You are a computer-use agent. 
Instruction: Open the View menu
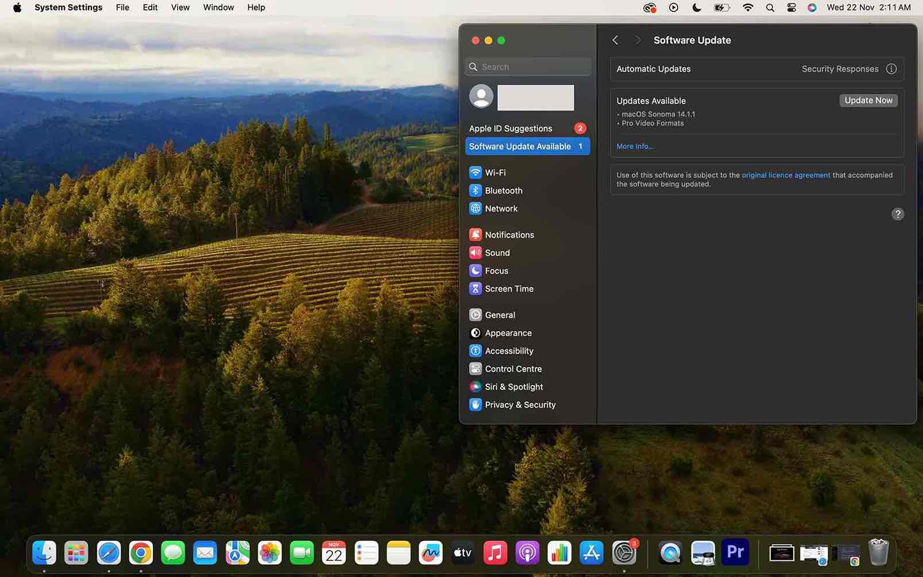click(x=180, y=7)
